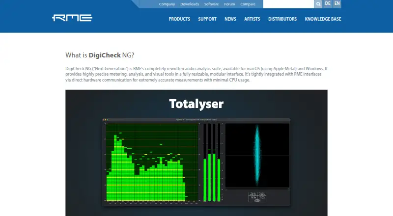Open the Software link

[x=211, y=4]
